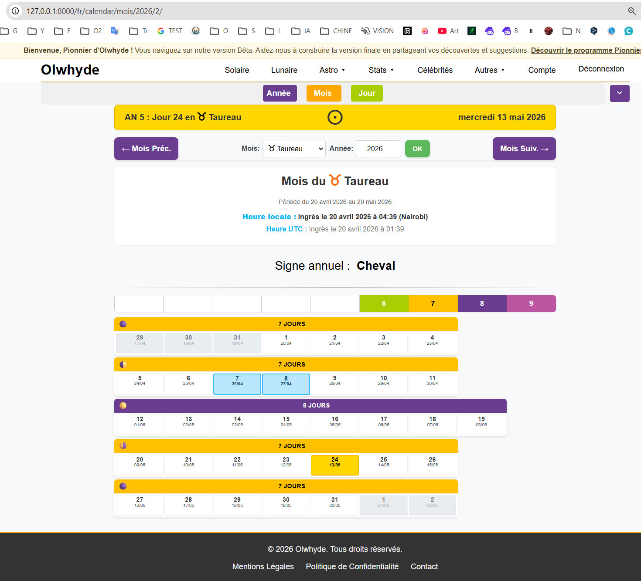Switch to the Jour view tab
The width and height of the screenshot is (641, 581).
tap(367, 93)
